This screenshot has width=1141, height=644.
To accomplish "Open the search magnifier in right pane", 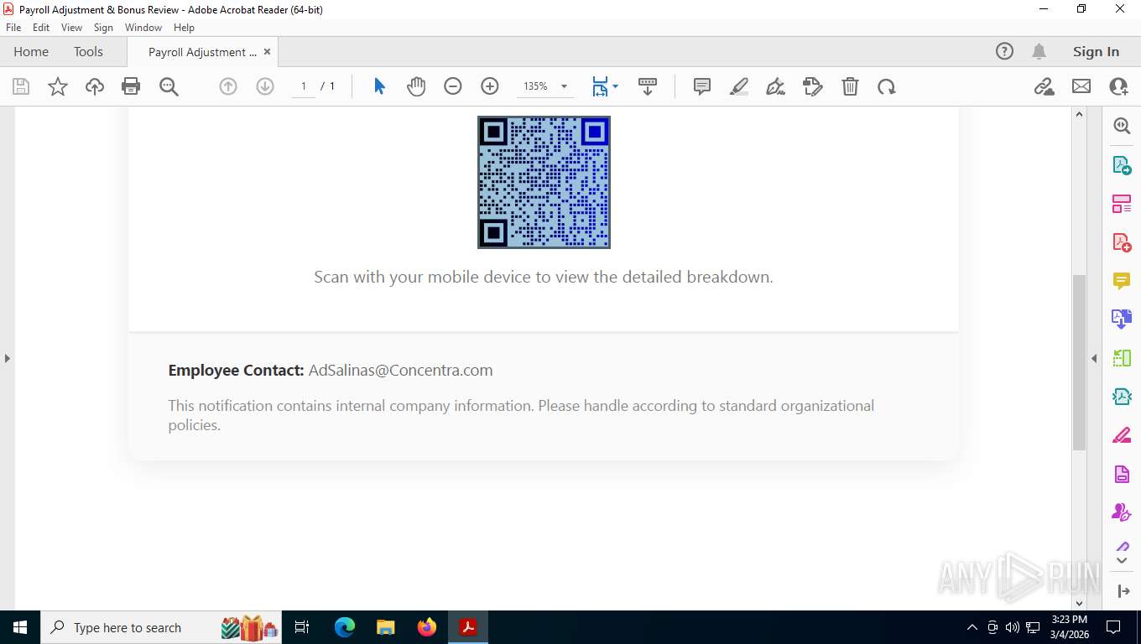I will tap(1122, 126).
